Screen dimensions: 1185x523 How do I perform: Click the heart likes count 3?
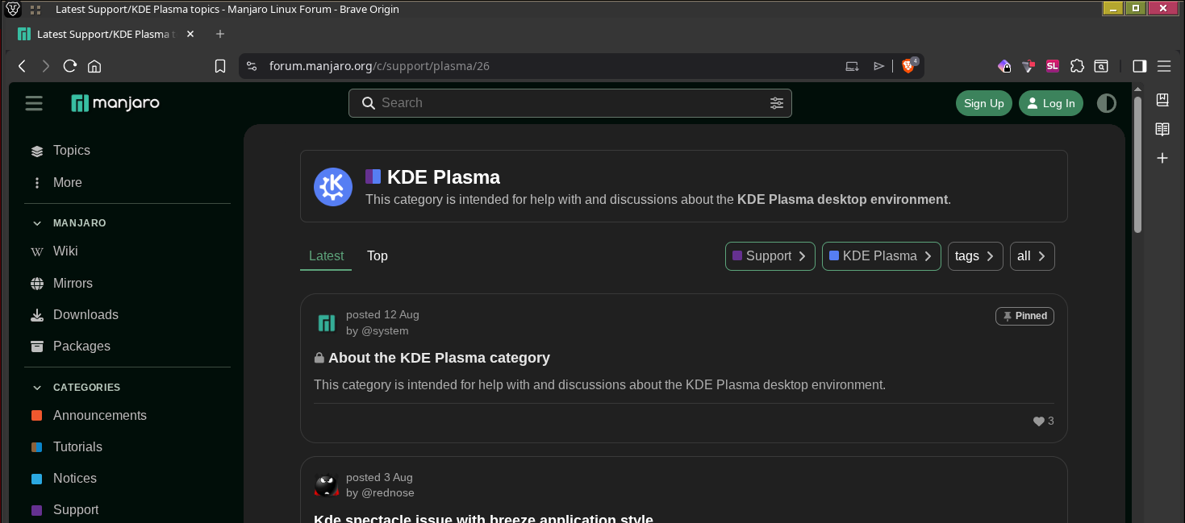[1044, 421]
